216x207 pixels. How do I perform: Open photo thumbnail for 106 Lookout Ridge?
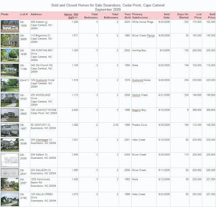10,115
